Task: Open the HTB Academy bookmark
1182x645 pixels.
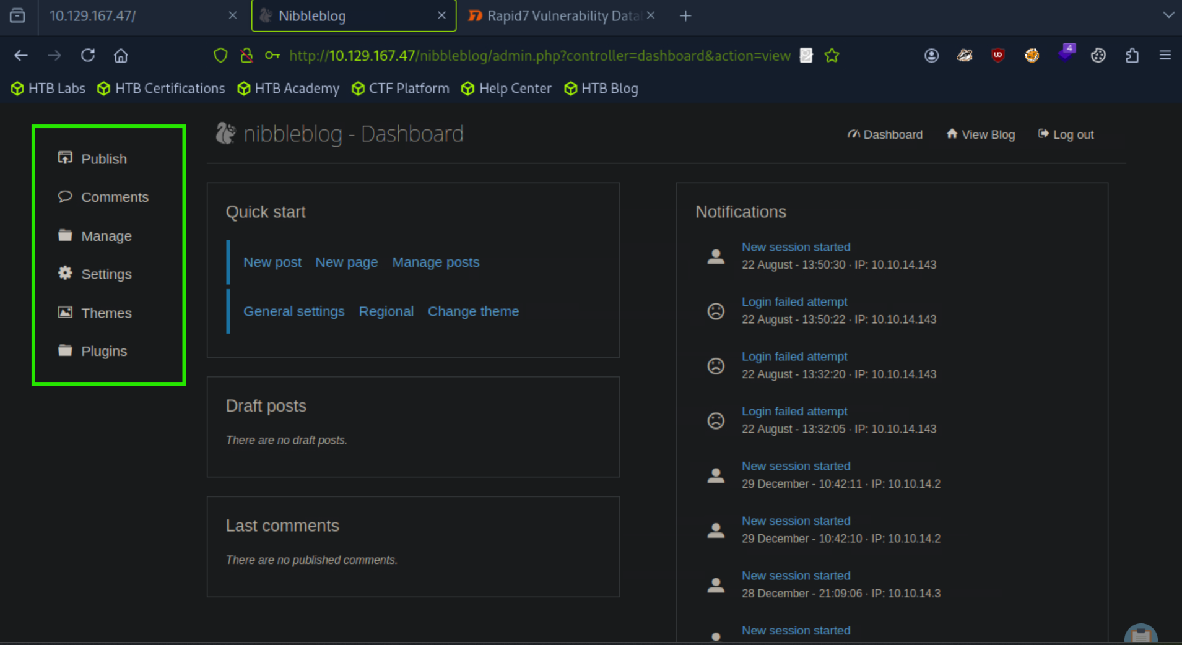Action: click(x=289, y=89)
